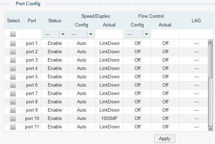215x144 pixels.
Task: Select the checkbox for port 10
Action: 13,119
